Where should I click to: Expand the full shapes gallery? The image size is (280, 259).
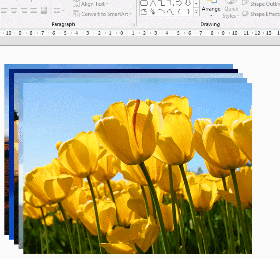[196, 12]
